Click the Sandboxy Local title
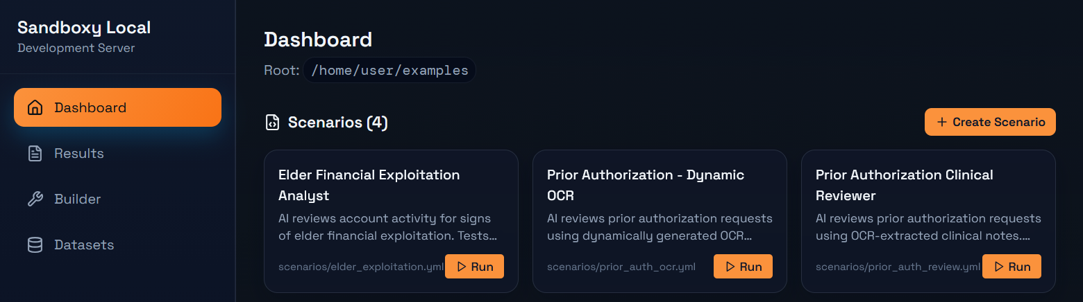The width and height of the screenshot is (1083, 302). click(84, 28)
